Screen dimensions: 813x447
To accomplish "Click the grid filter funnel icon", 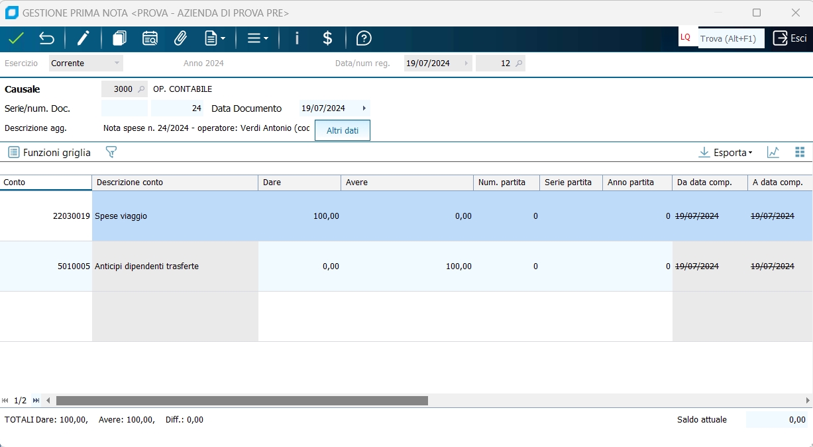I will [111, 152].
